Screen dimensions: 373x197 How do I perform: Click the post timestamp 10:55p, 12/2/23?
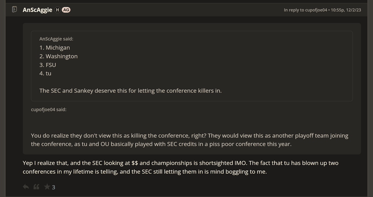tap(345, 10)
